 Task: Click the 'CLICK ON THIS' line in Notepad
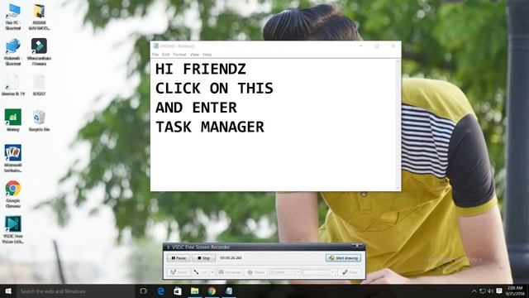(214, 89)
